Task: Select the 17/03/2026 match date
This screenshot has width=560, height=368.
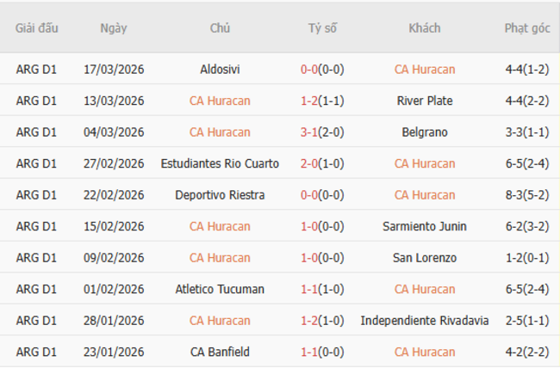Action: pos(114,70)
